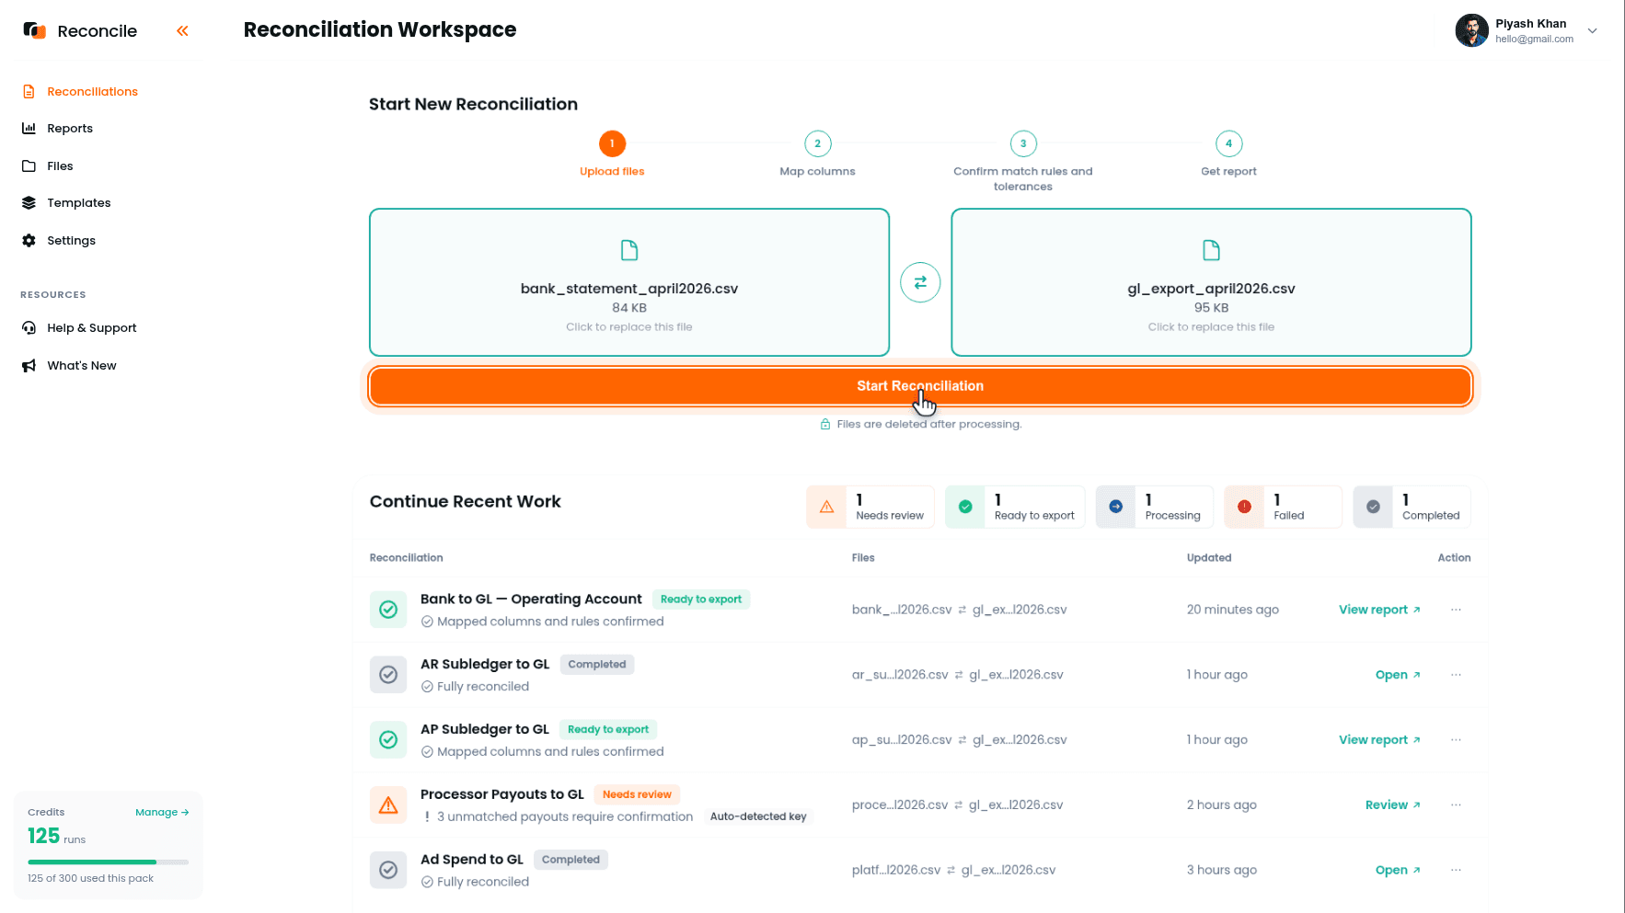Open more options for Bank to GL row
This screenshot has width=1625, height=913.
click(1456, 610)
